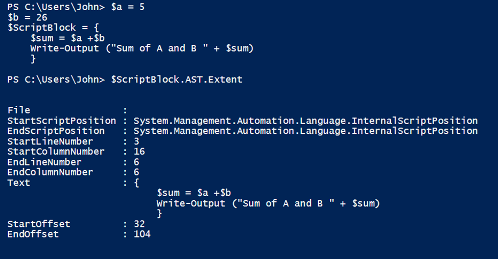Screen dimensions: 498x259
Task: Click the EndOffset property name
Action: click(33, 234)
